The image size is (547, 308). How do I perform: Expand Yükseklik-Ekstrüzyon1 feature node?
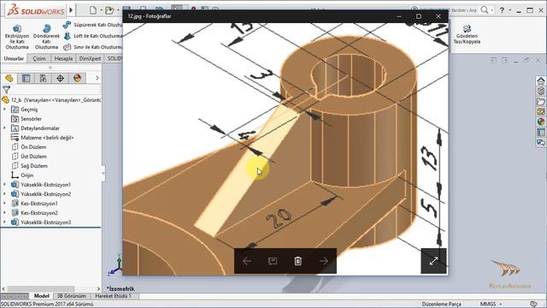(4, 185)
